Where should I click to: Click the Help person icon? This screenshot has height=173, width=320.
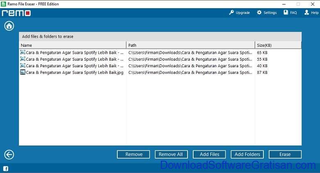click(x=306, y=12)
